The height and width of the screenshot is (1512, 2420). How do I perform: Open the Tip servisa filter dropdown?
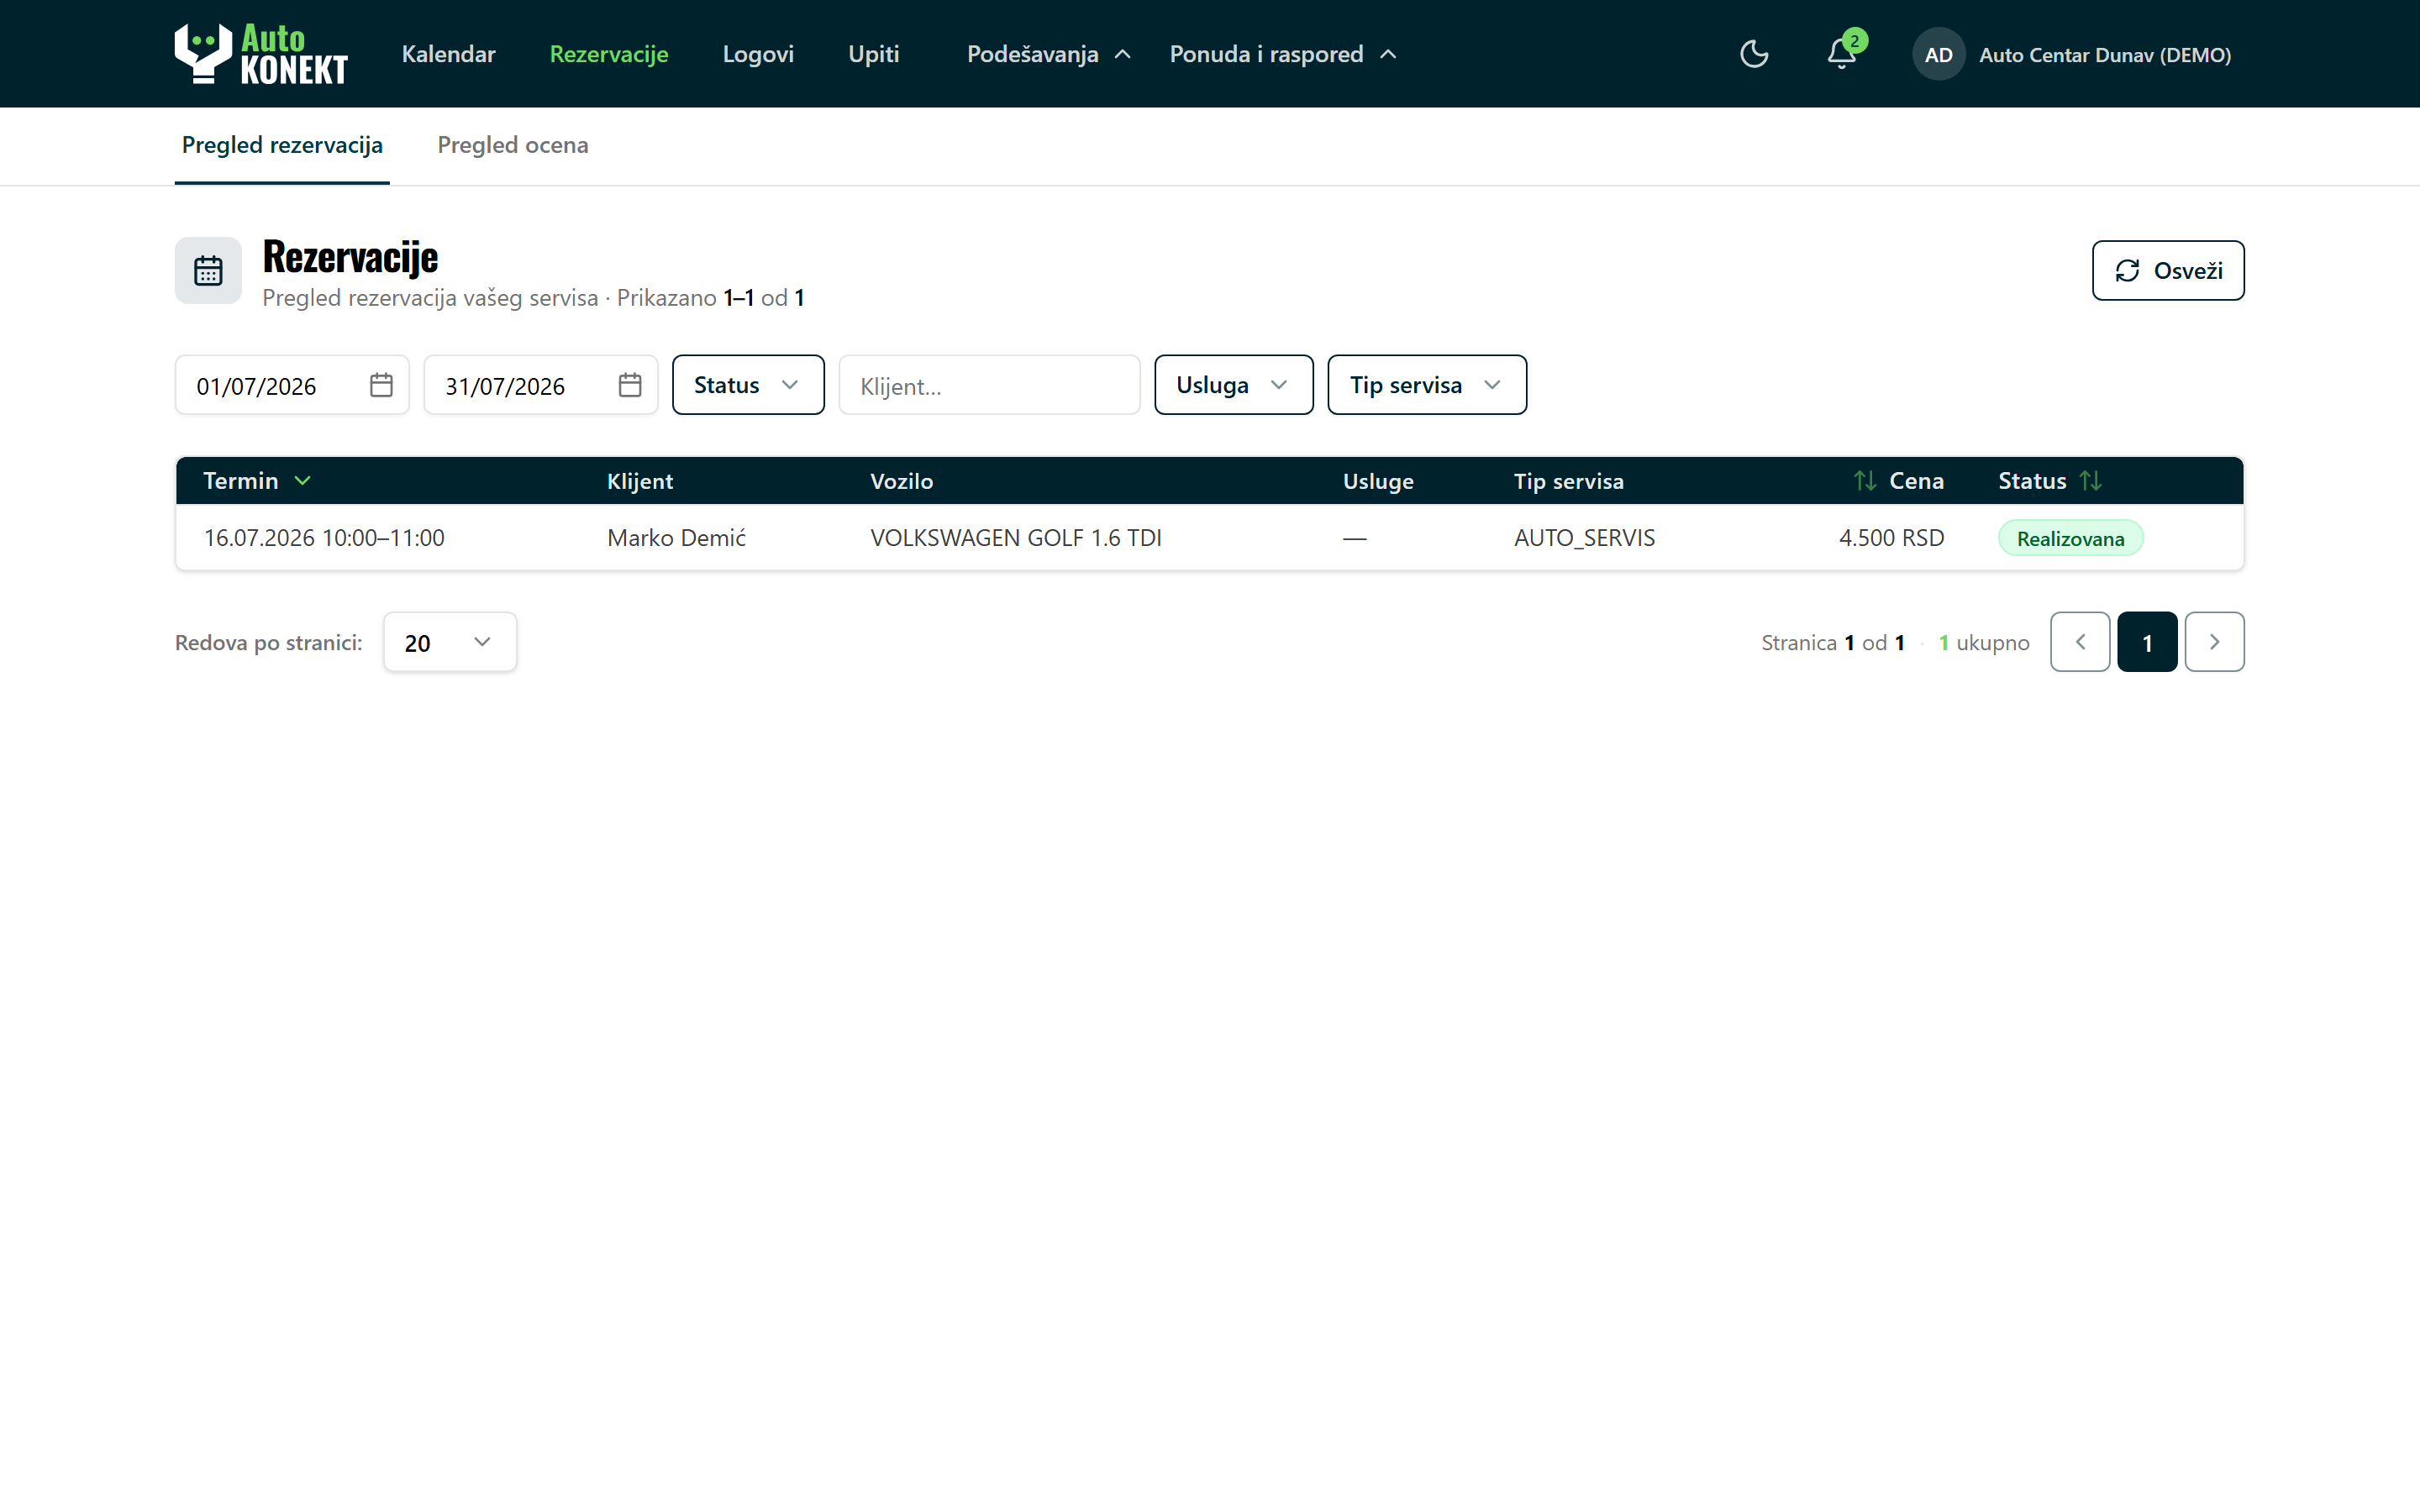pyautogui.click(x=1427, y=385)
